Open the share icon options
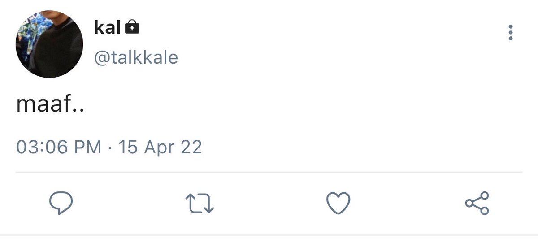 (477, 204)
